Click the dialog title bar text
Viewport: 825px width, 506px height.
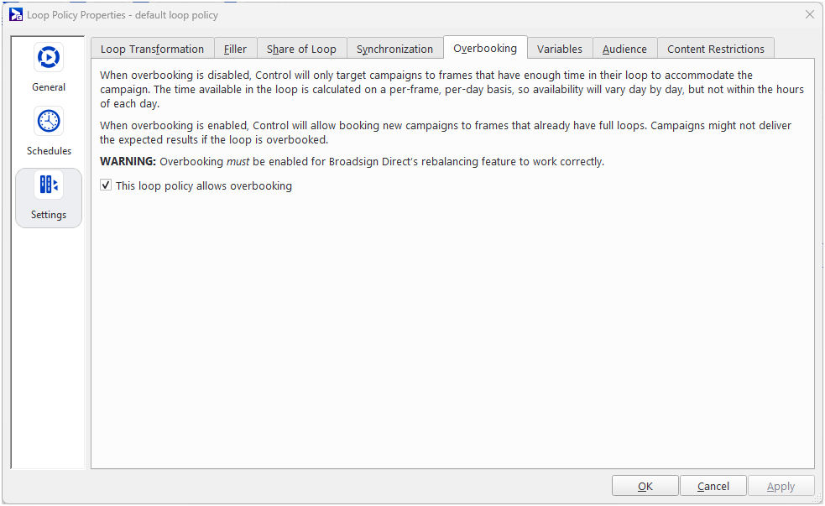(x=123, y=14)
